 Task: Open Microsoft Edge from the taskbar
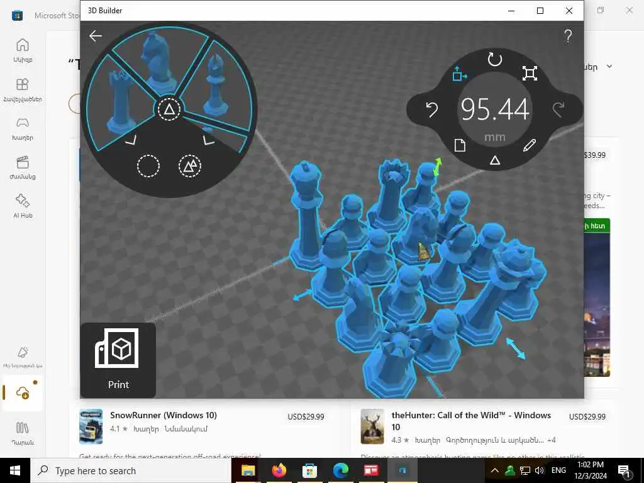point(340,470)
